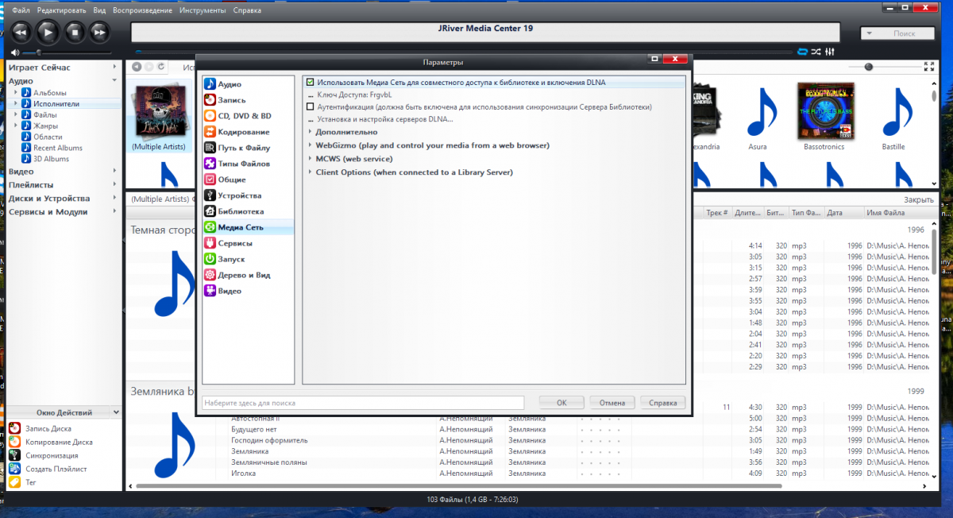The width and height of the screenshot is (953, 518).
Task: Click the Отмена button
Action: tap(612, 403)
